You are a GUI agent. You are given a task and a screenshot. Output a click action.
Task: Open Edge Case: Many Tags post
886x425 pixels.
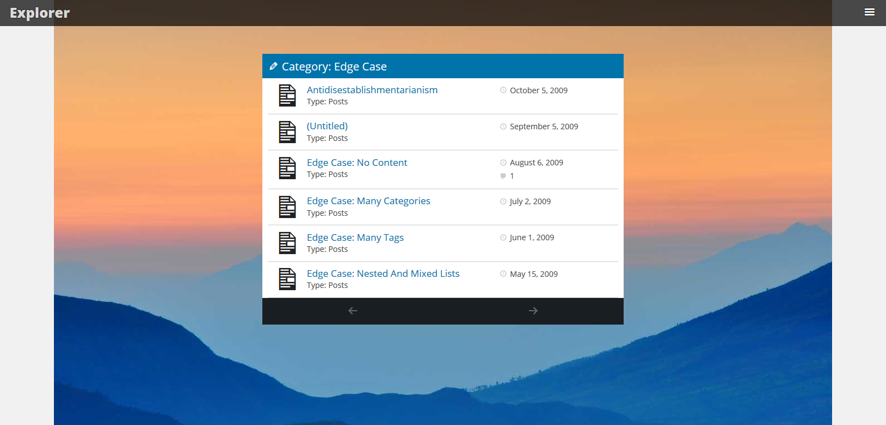355,237
